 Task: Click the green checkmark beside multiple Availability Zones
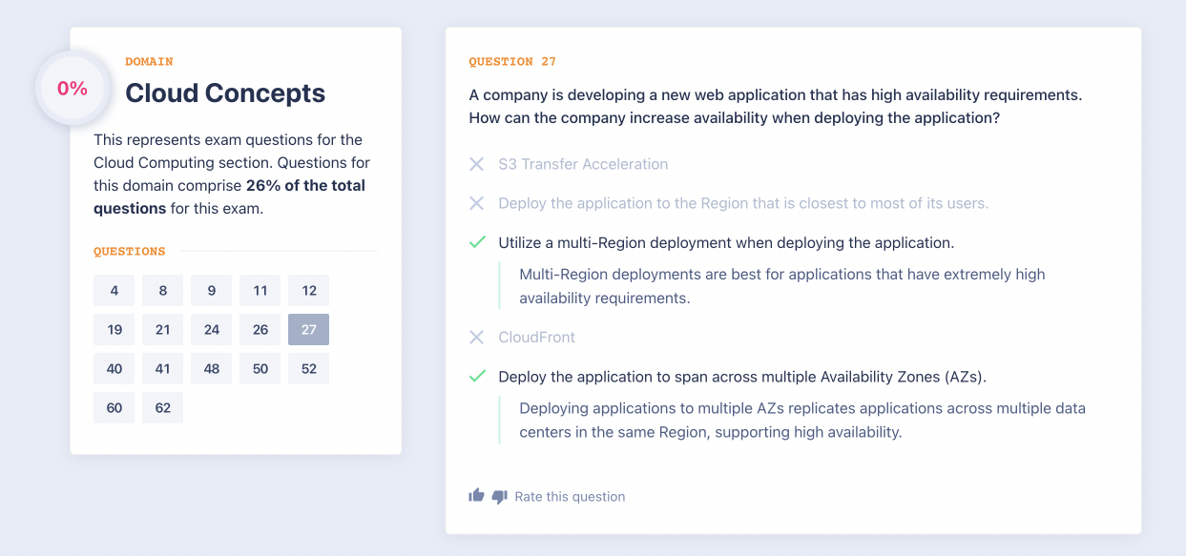pyautogui.click(x=477, y=376)
